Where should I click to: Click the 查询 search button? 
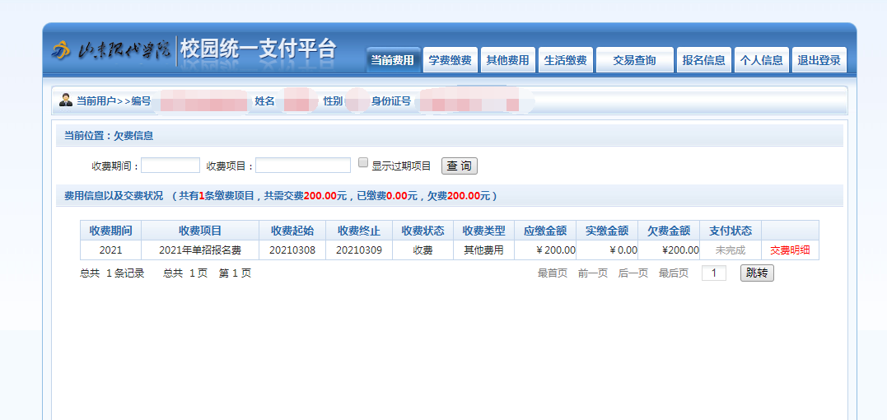[x=460, y=166]
